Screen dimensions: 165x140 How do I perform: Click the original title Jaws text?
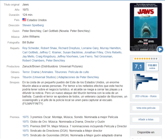(26, 5)
